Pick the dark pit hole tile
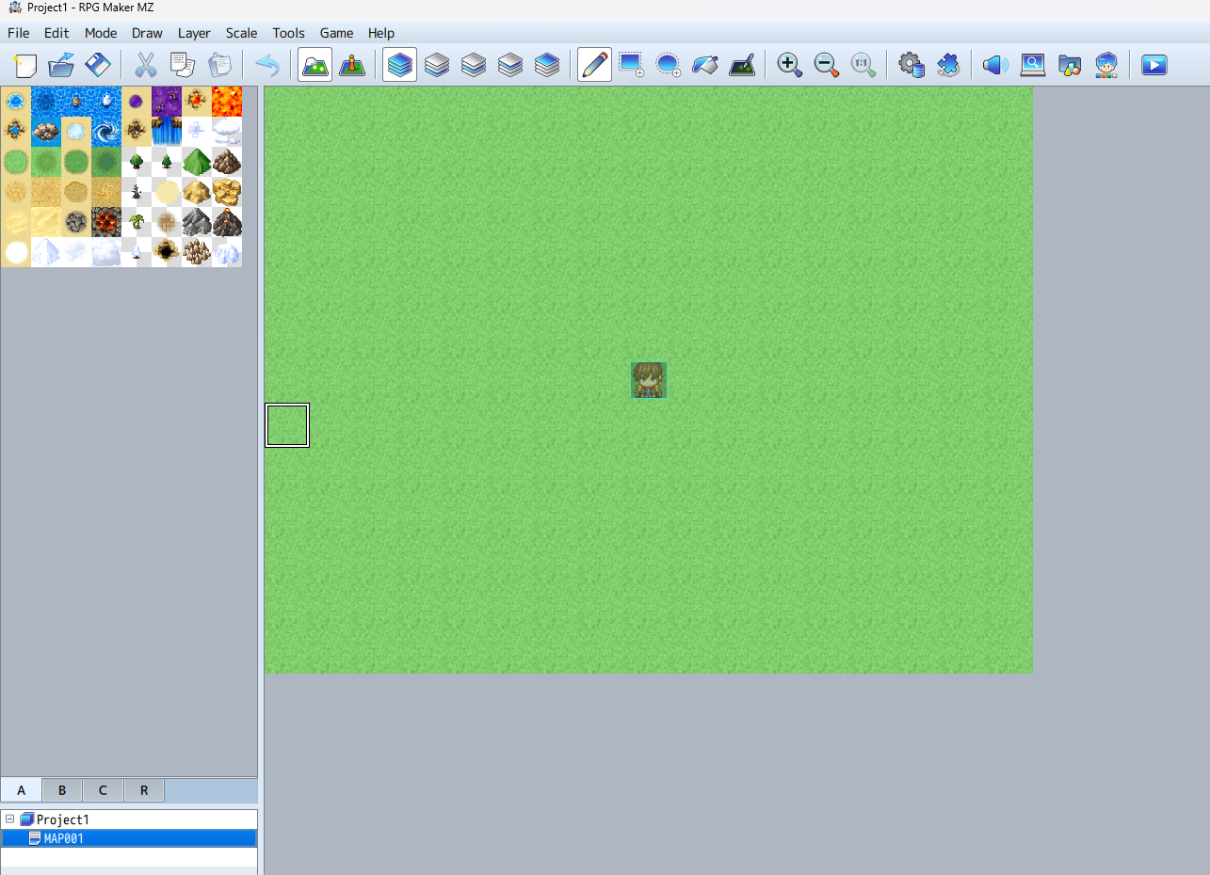The width and height of the screenshot is (1210, 875). (x=167, y=252)
